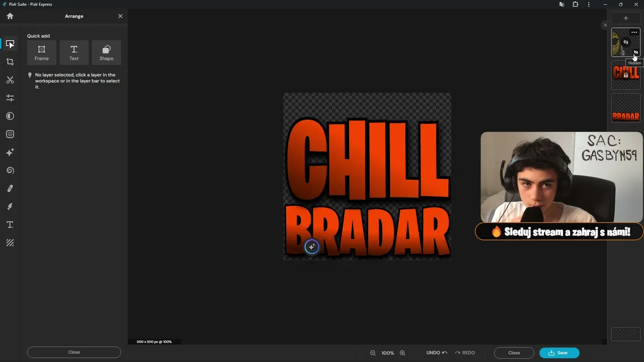Close the document using the bottom bar Close button
The height and width of the screenshot is (362, 644).
[x=514, y=353]
